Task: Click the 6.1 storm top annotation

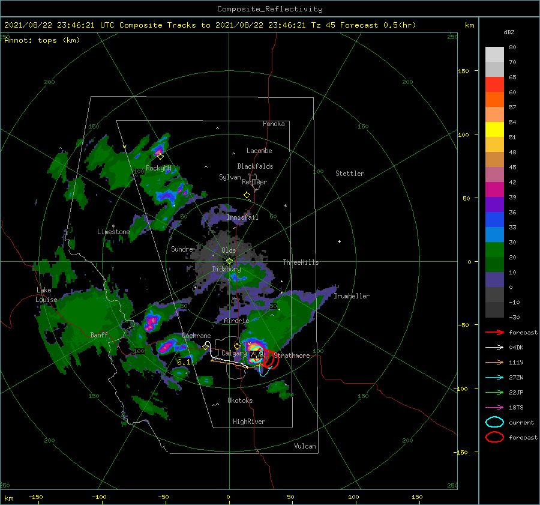Action: tap(184, 362)
